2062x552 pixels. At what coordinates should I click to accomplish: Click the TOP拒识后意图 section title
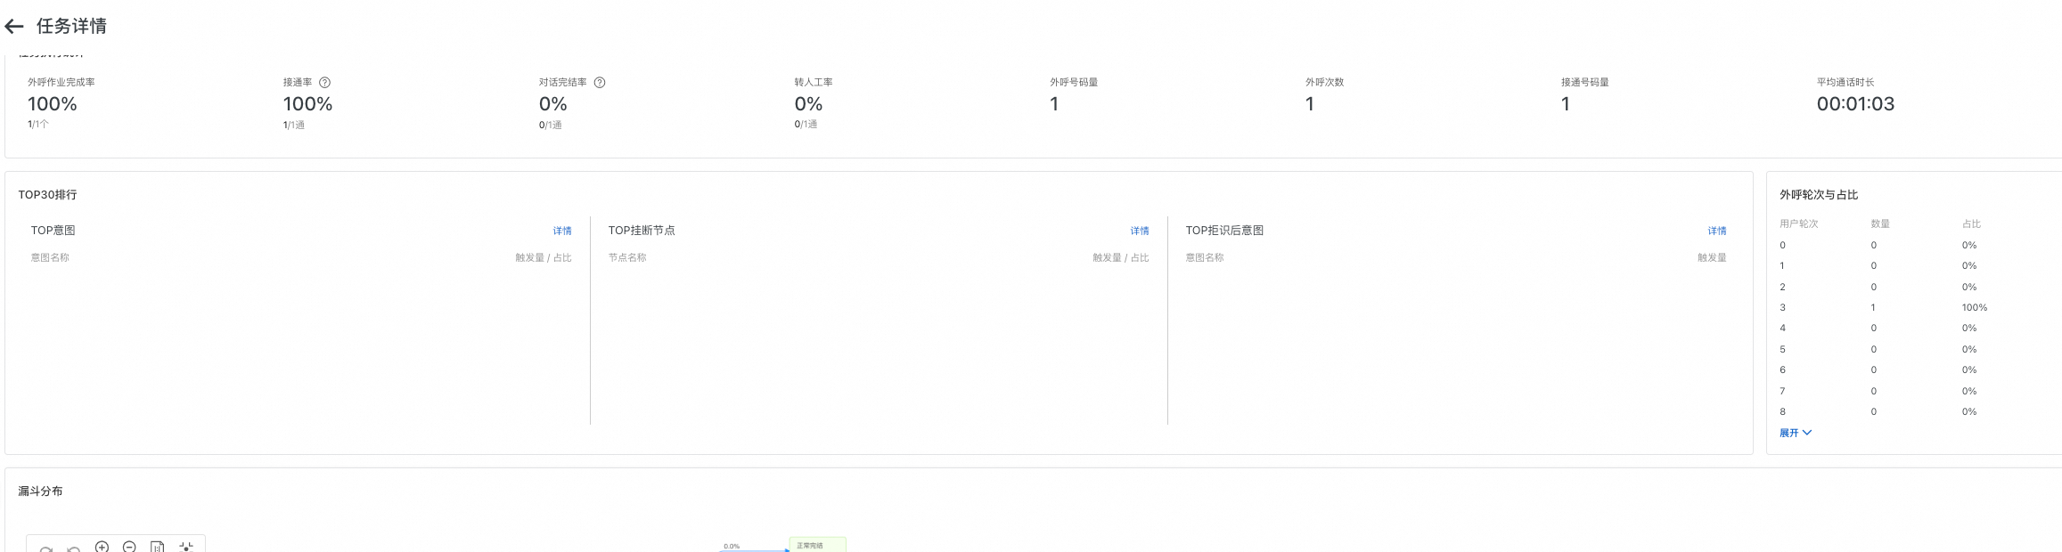(x=1224, y=231)
